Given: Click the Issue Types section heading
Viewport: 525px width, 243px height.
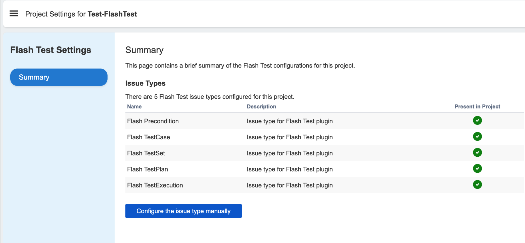Looking at the screenshot, I should pos(145,83).
